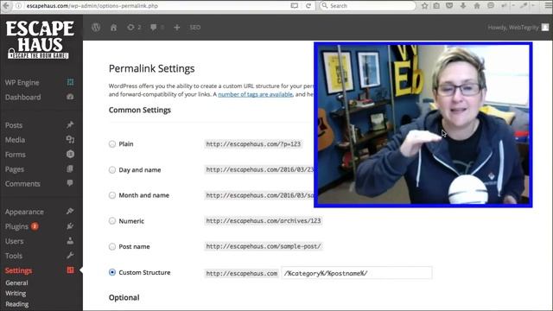Select the Day and name option
553x311 pixels.
(x=112, y=170)
